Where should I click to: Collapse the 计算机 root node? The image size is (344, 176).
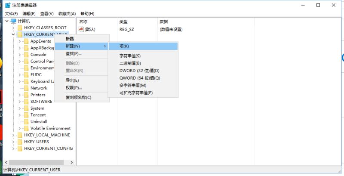[7, 21]
